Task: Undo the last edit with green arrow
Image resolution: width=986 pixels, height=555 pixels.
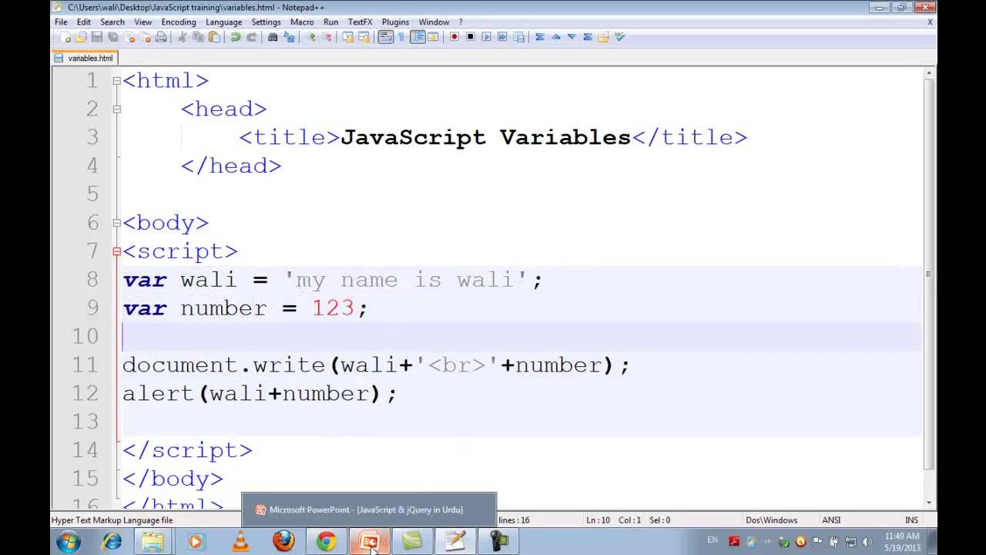Action: pyautogui.click(x=236, y=37)
